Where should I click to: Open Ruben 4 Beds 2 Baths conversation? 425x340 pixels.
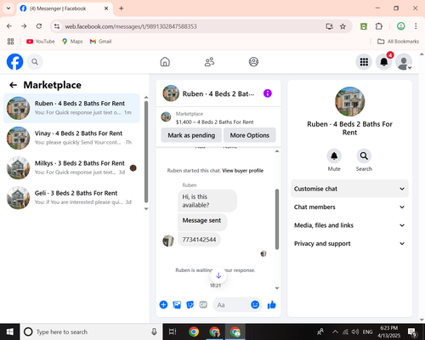click(71, 108)
